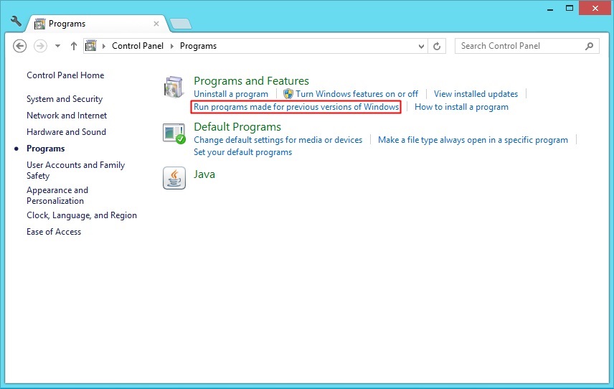Click the shield icon beside Windows features

pyautogui.click(x=288, y=94)
